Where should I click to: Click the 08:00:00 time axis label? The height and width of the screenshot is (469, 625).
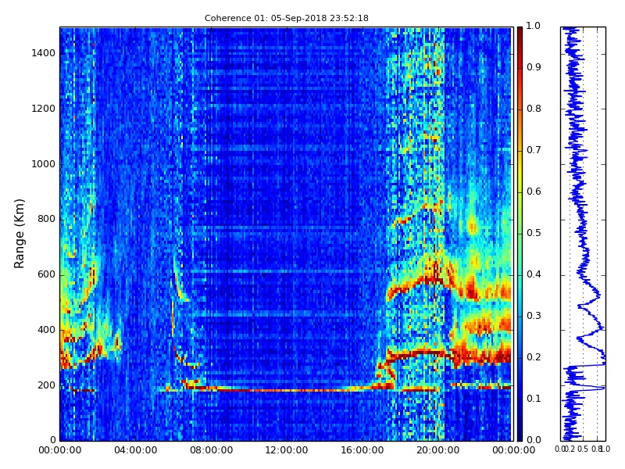tap(211, 450)
